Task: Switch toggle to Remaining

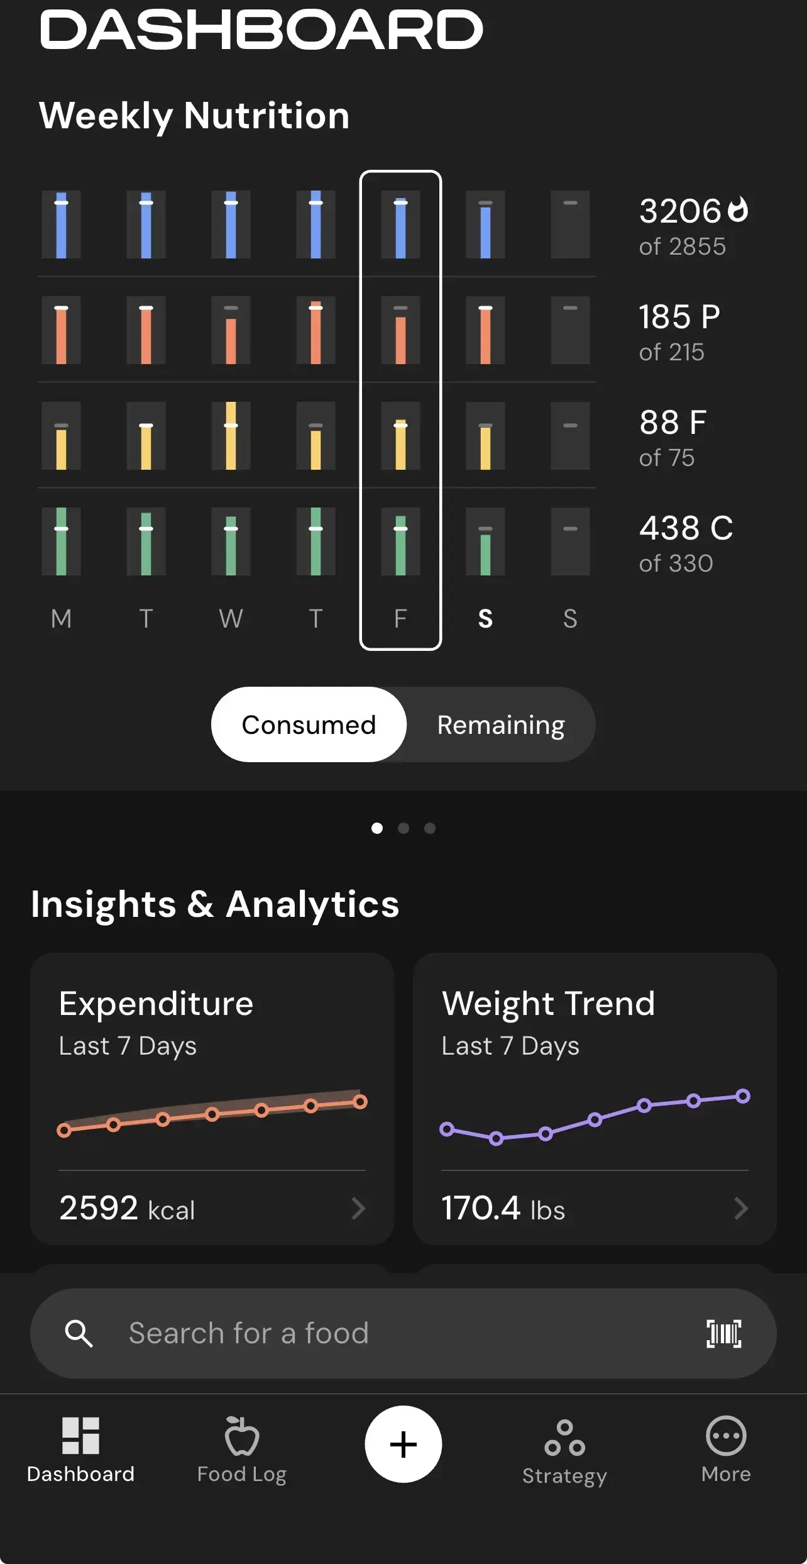Action: point(501,724)
